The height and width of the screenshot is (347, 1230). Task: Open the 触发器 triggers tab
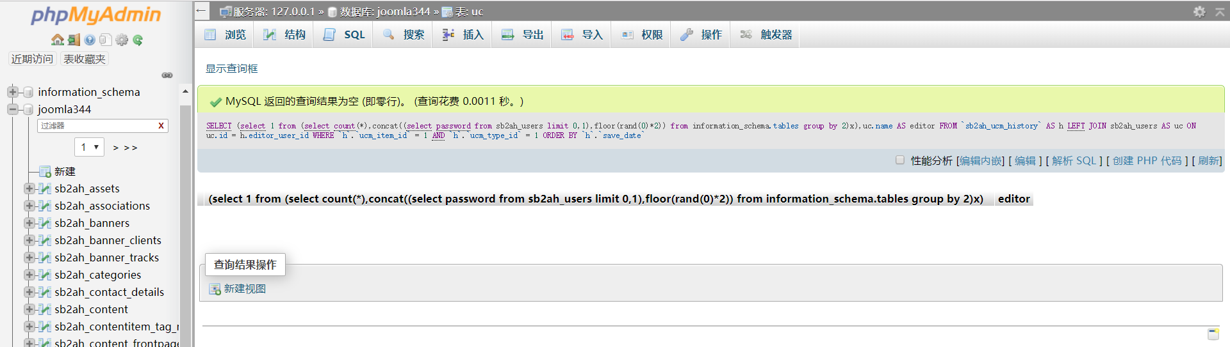(x=766, y=35)
